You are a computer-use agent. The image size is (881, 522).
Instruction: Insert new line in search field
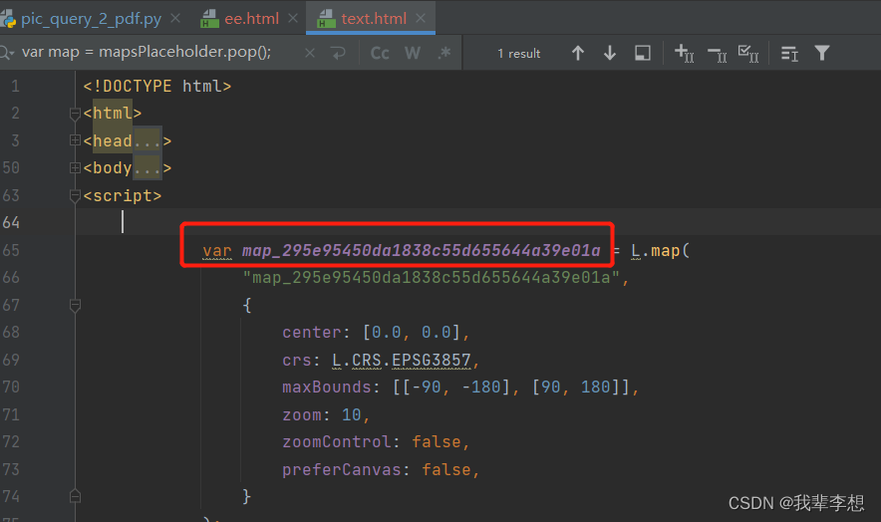tap(338, 53)
